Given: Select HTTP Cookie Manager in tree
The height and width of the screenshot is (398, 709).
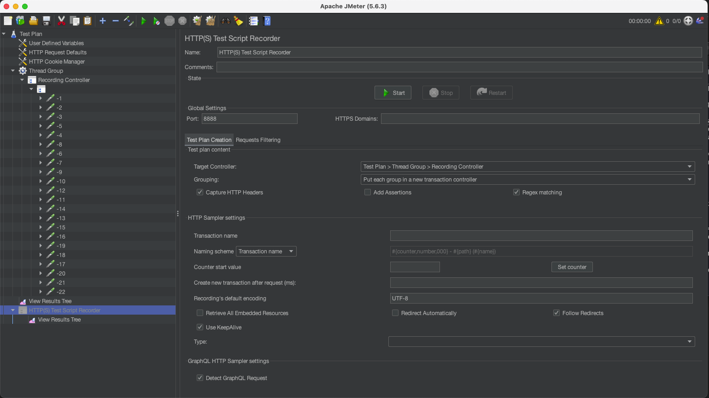Looking at the screenshot, I should [57, 61].
